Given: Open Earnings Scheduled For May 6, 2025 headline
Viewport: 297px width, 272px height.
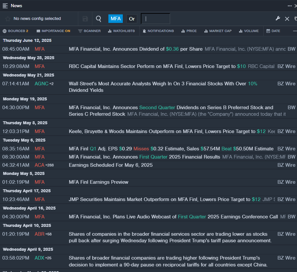Looking at the screenshot, I should [x=111, y=165].
